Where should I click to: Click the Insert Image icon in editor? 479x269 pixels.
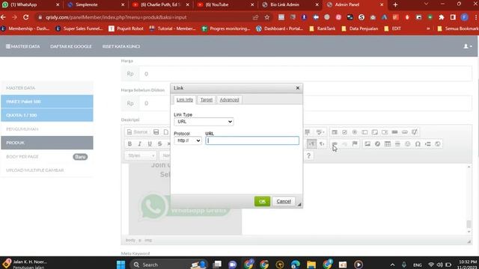point(367,144)
